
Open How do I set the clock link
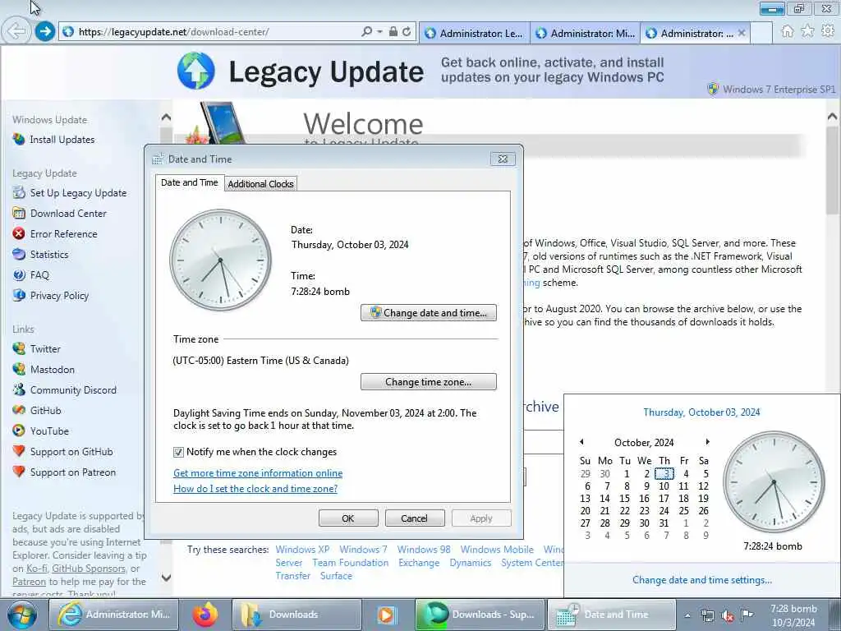[x=255, y=489]
